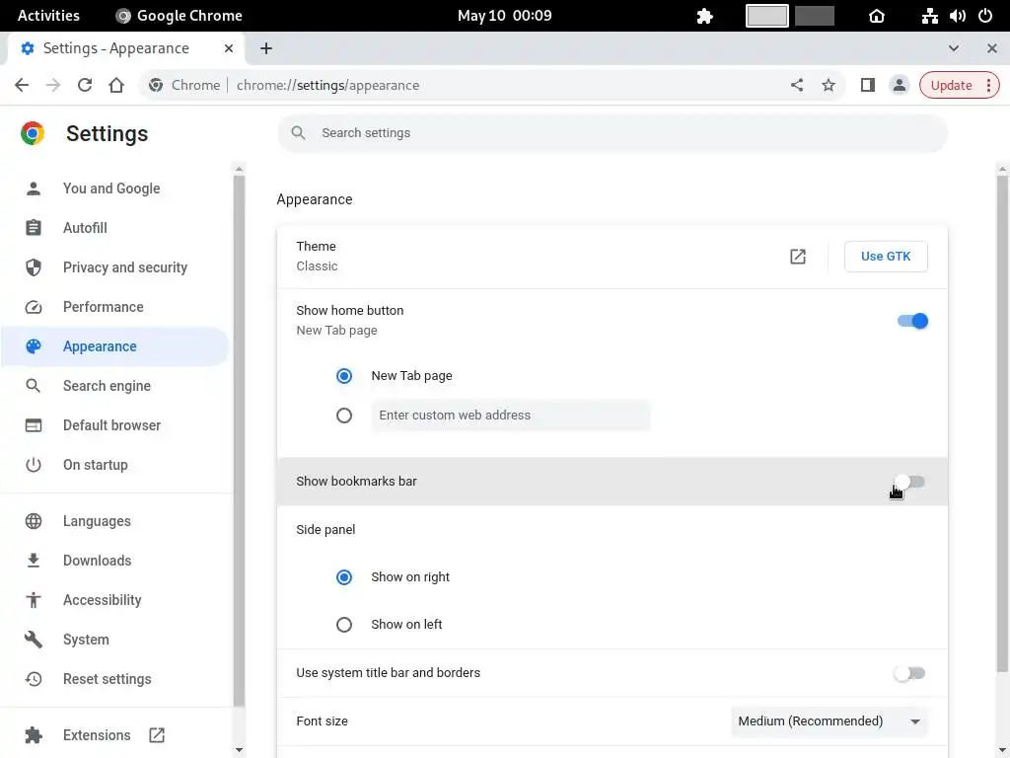Disable the Show home button toggle
Viewport: 1010px width, 758px height.
point(912,321)
